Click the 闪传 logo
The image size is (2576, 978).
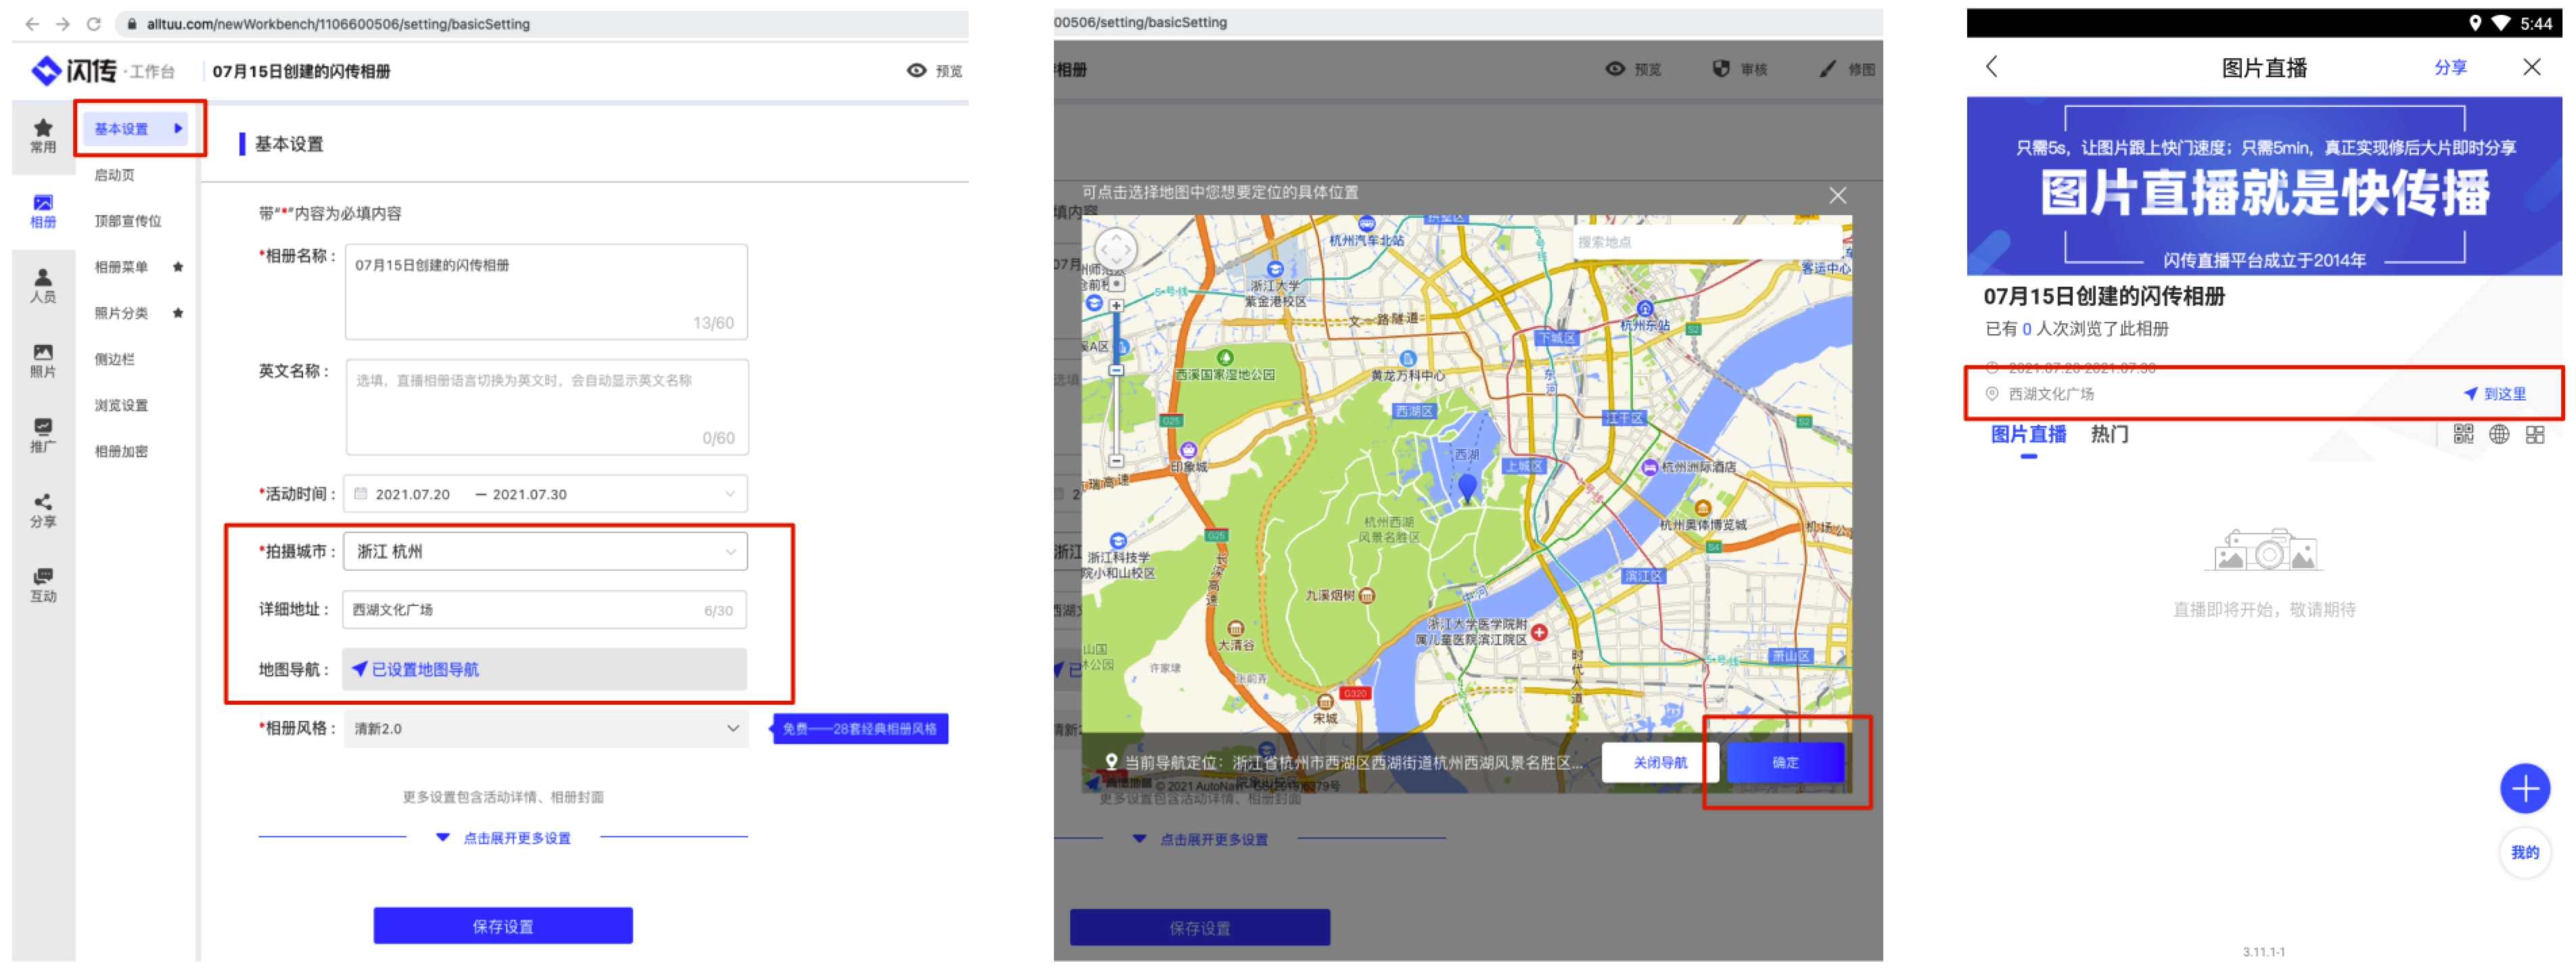tap(75, 70)
